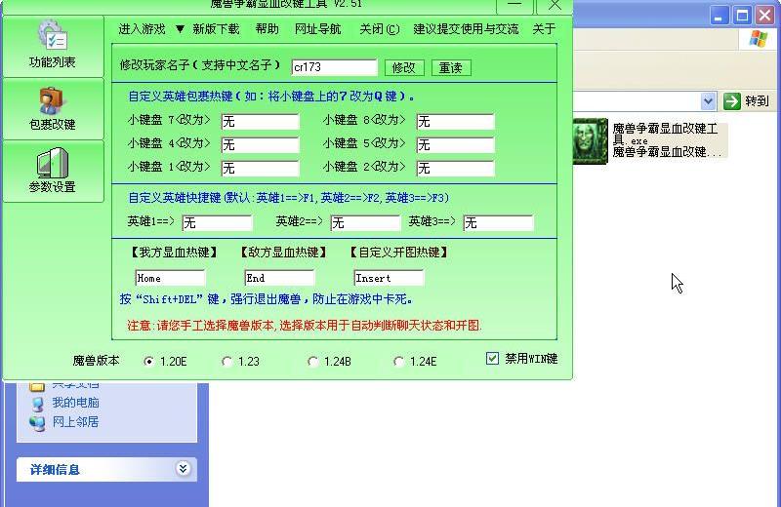Open the 新版下载 menu item
The height and width of the screenshot is (507, 781).
tap(216, 29)
